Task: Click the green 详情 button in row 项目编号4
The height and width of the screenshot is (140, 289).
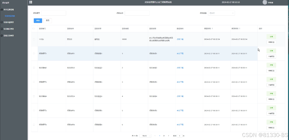Action: point(271,94)
